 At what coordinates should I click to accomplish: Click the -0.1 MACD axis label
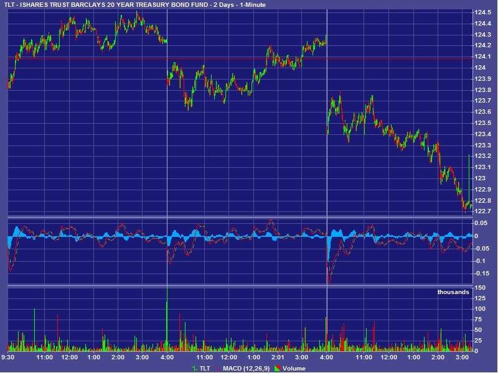[x=481, y=260]
